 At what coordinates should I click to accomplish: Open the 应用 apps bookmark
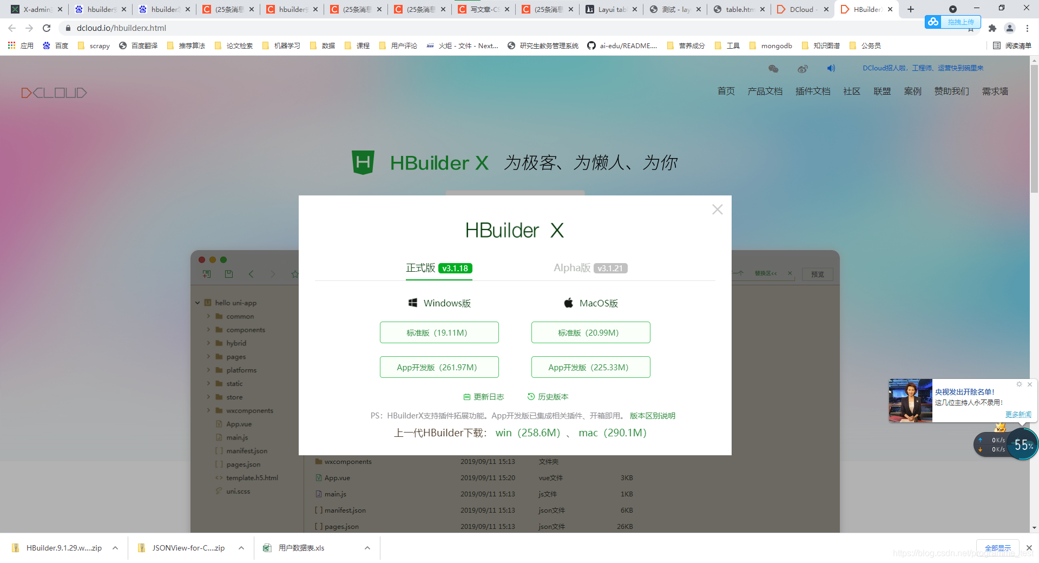click(21, 45)
